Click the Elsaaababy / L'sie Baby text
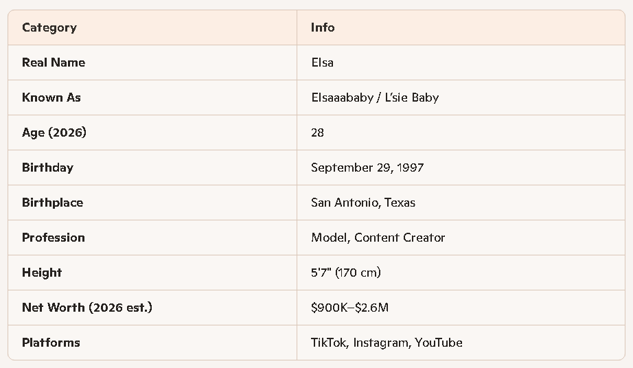The image size is (633, 368). point(375,97)
